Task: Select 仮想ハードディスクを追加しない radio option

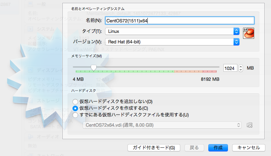Action: [75, 102]
